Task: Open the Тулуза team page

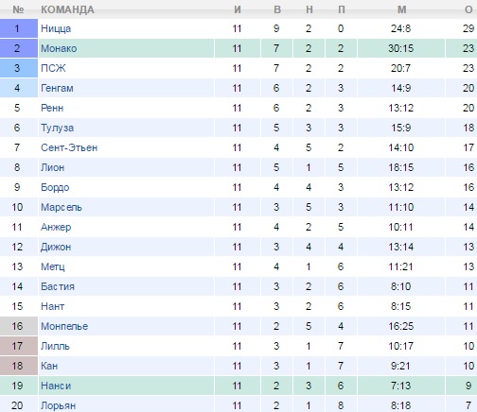Action: [57, 128]
